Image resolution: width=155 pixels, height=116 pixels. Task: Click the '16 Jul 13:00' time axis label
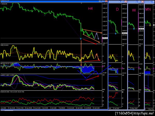click(x=79, y=108)
